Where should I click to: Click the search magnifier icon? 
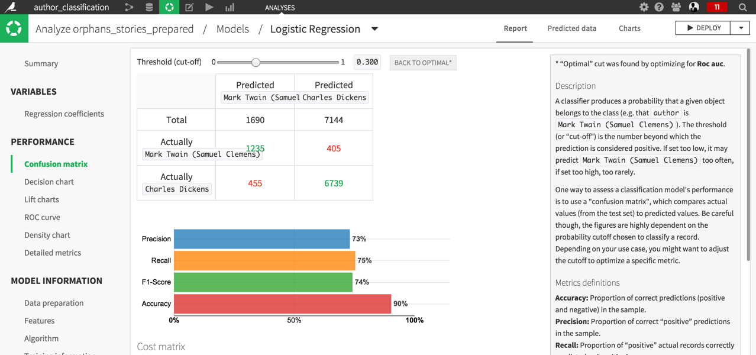[x=743, y=7]
